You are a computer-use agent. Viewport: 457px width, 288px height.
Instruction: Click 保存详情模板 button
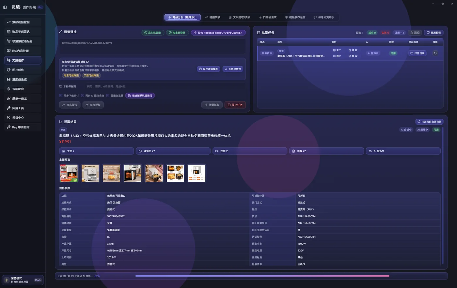(208, 69)
